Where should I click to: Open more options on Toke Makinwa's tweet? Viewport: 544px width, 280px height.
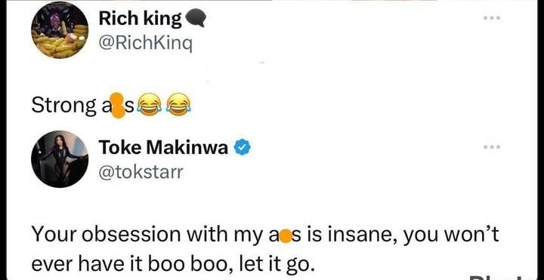[x=493, y=147]
